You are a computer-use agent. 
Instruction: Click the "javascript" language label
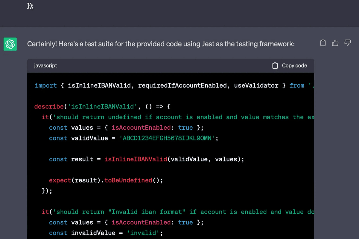(45, 66)
